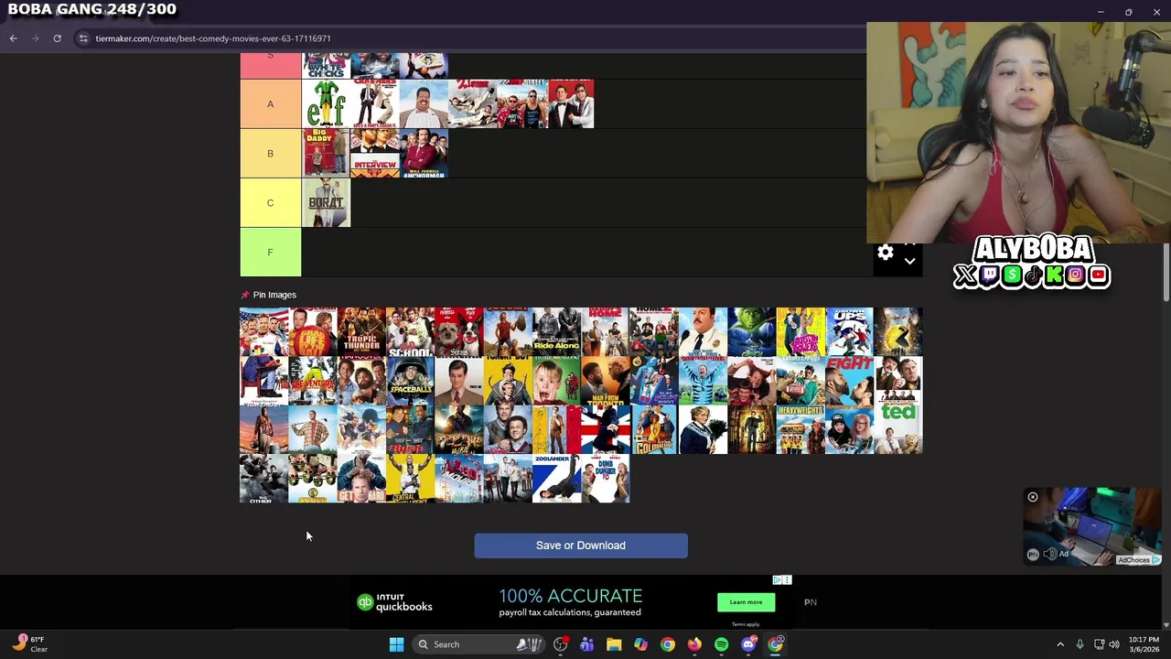
Task: Pick the Grown Ups poster
Action: tap(849, 331)
